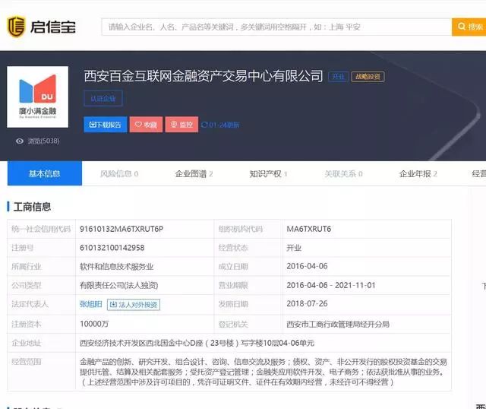Click the 工商信息 section heading
Viewport: 486px width, 409px height.
[x=32, y=207]
